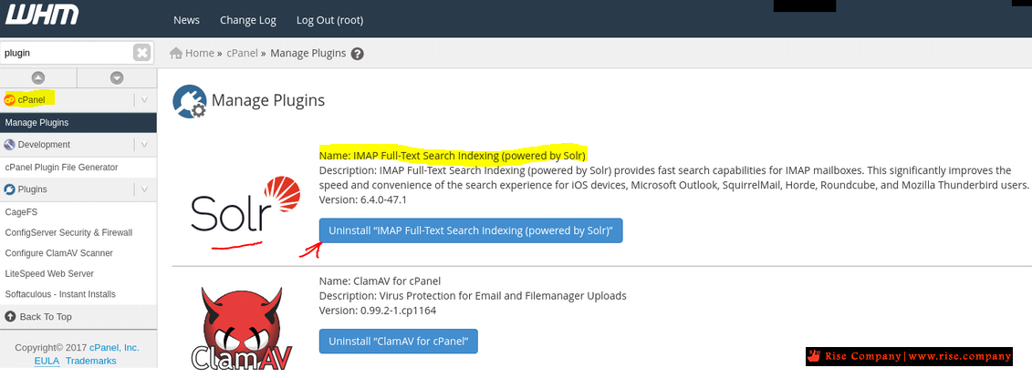
Task: Click Manage Plugins breadcrumb text
Action: click(308, 53)
